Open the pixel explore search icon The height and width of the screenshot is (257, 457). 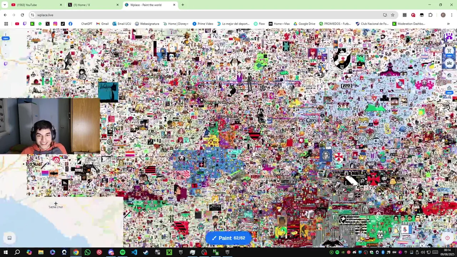449,75
